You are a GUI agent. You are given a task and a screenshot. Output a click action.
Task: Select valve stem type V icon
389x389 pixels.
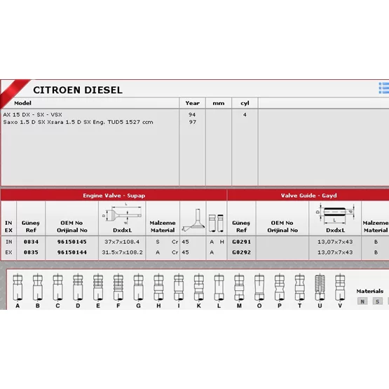[x=340, y=287]
